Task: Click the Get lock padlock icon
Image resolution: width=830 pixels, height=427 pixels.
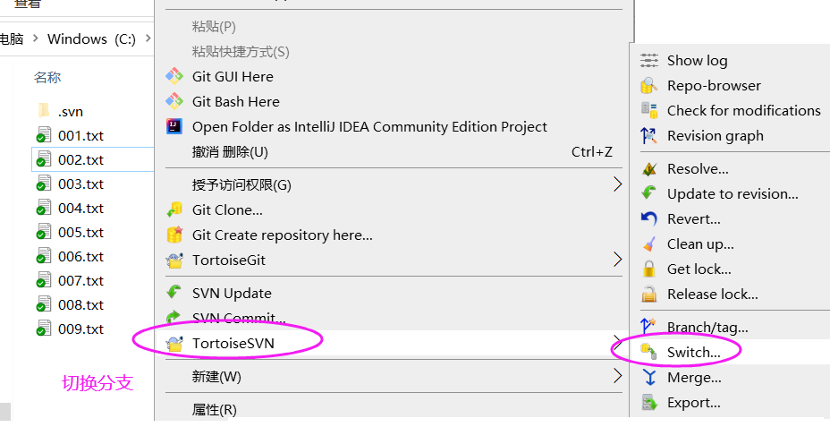Action: (649, 269)
